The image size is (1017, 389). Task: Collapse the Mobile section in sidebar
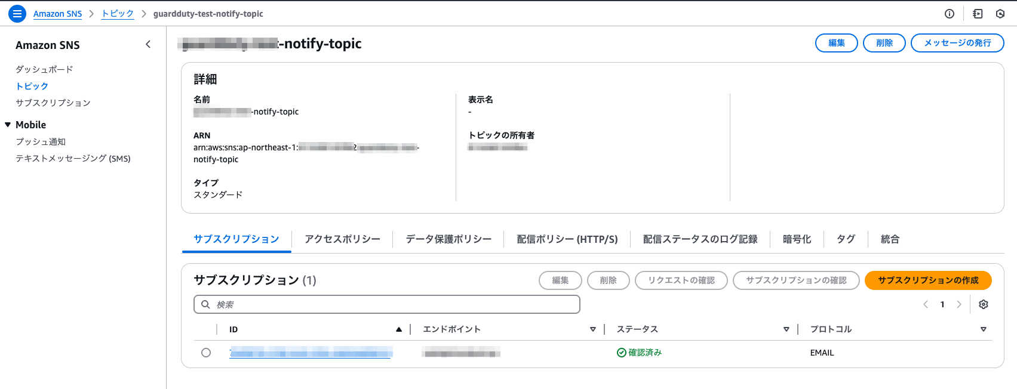click(8, 125)
